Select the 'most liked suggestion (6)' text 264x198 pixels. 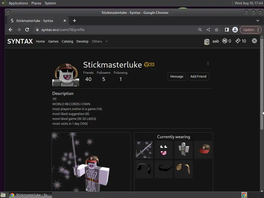71,114
